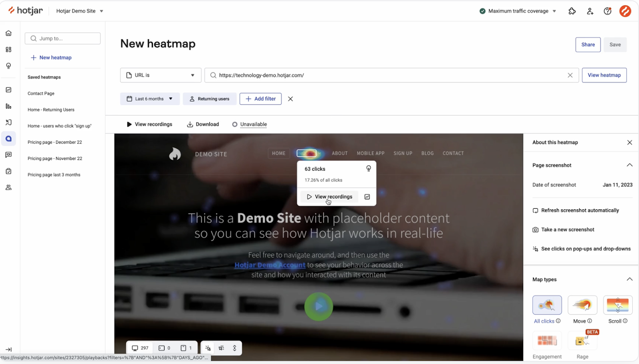This screenshot has width=639, height=364.
Task: Click the Hotjar logo
Action: coord(26,11)
